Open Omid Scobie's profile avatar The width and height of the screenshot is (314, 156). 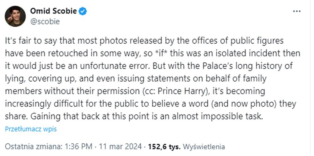pyautogui.click(x=15, y=16)
